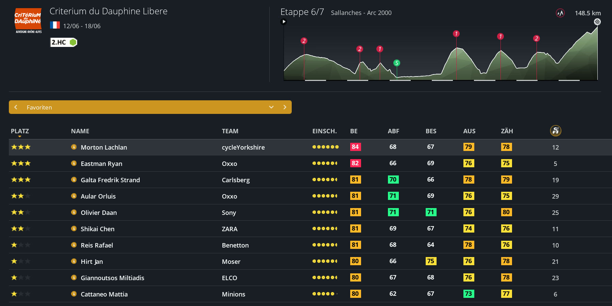Click Morton Lachlan's red 84 rating
This screenshot has height=306, width=612.
(x=355, y=147)
